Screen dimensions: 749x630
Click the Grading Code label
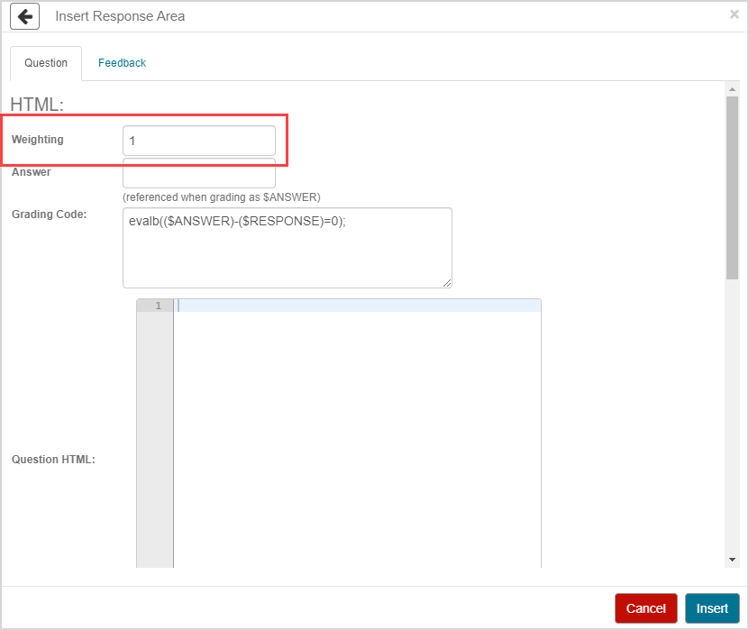coord(49,215)
